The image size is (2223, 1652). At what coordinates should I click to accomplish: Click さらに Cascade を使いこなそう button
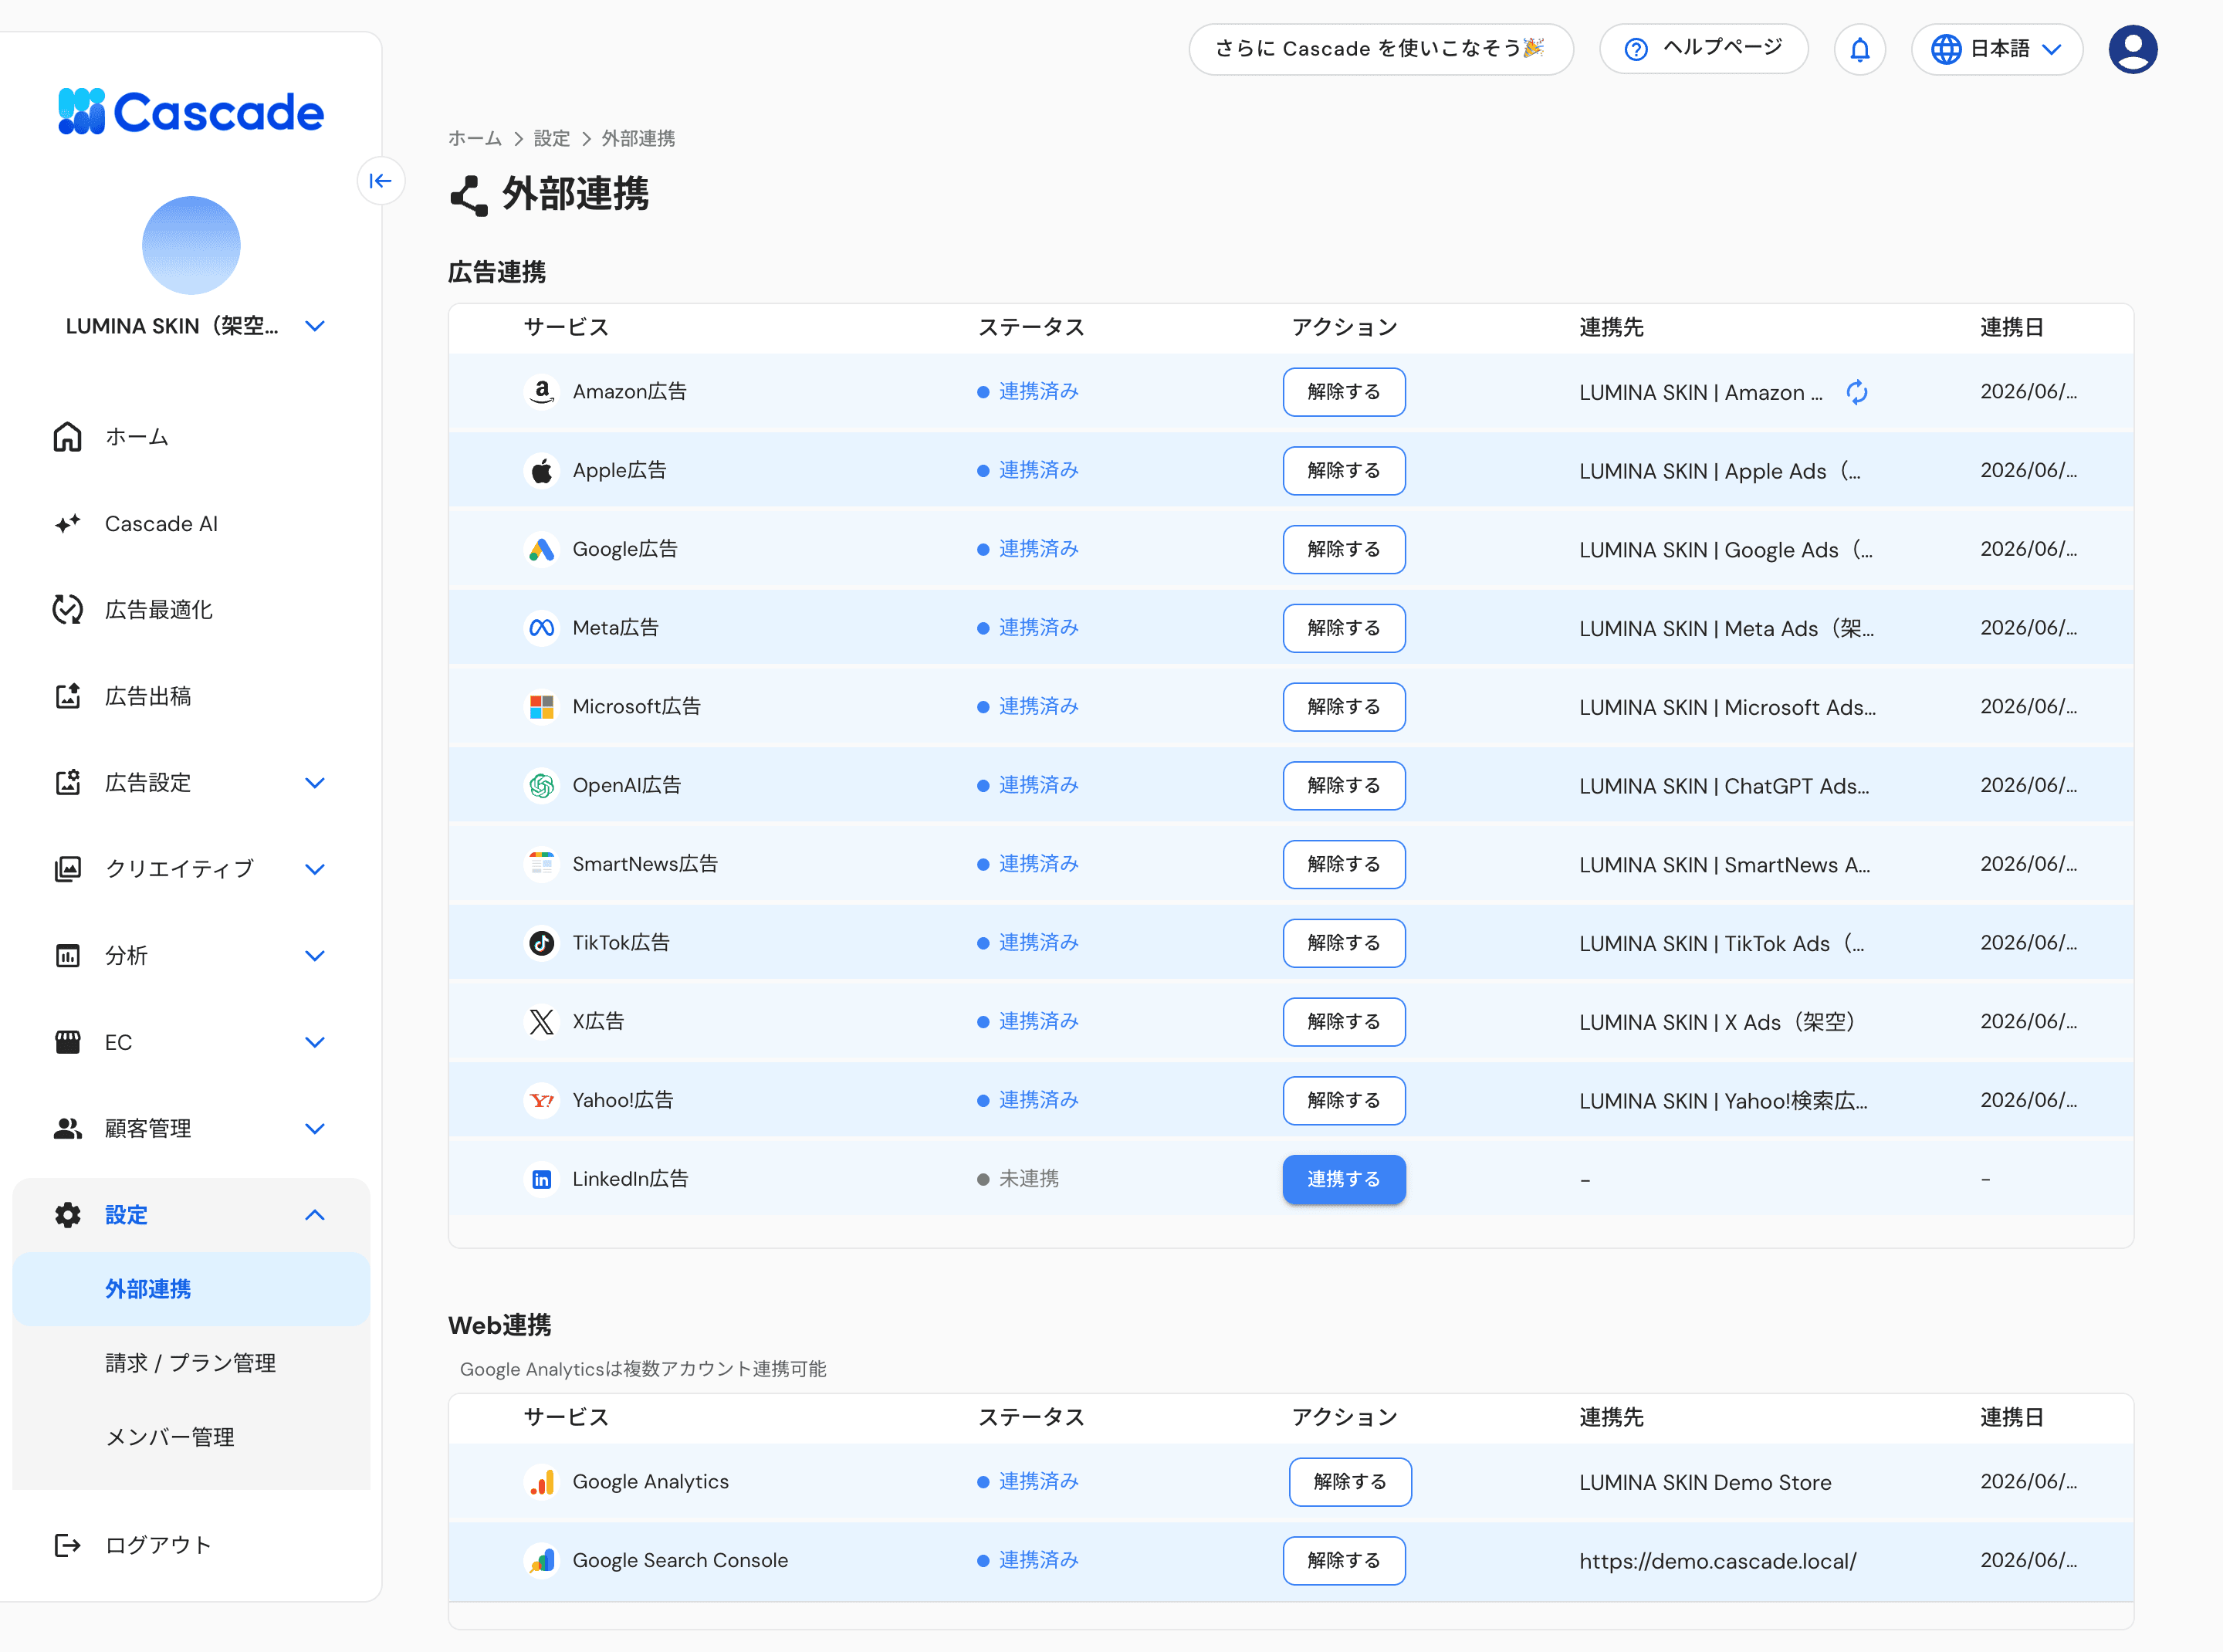tap(1381, 49)
